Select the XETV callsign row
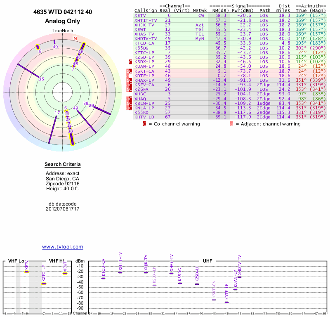The height and width of the screenshot is (317, 330). pyautogui.click(x=230, y=15)
